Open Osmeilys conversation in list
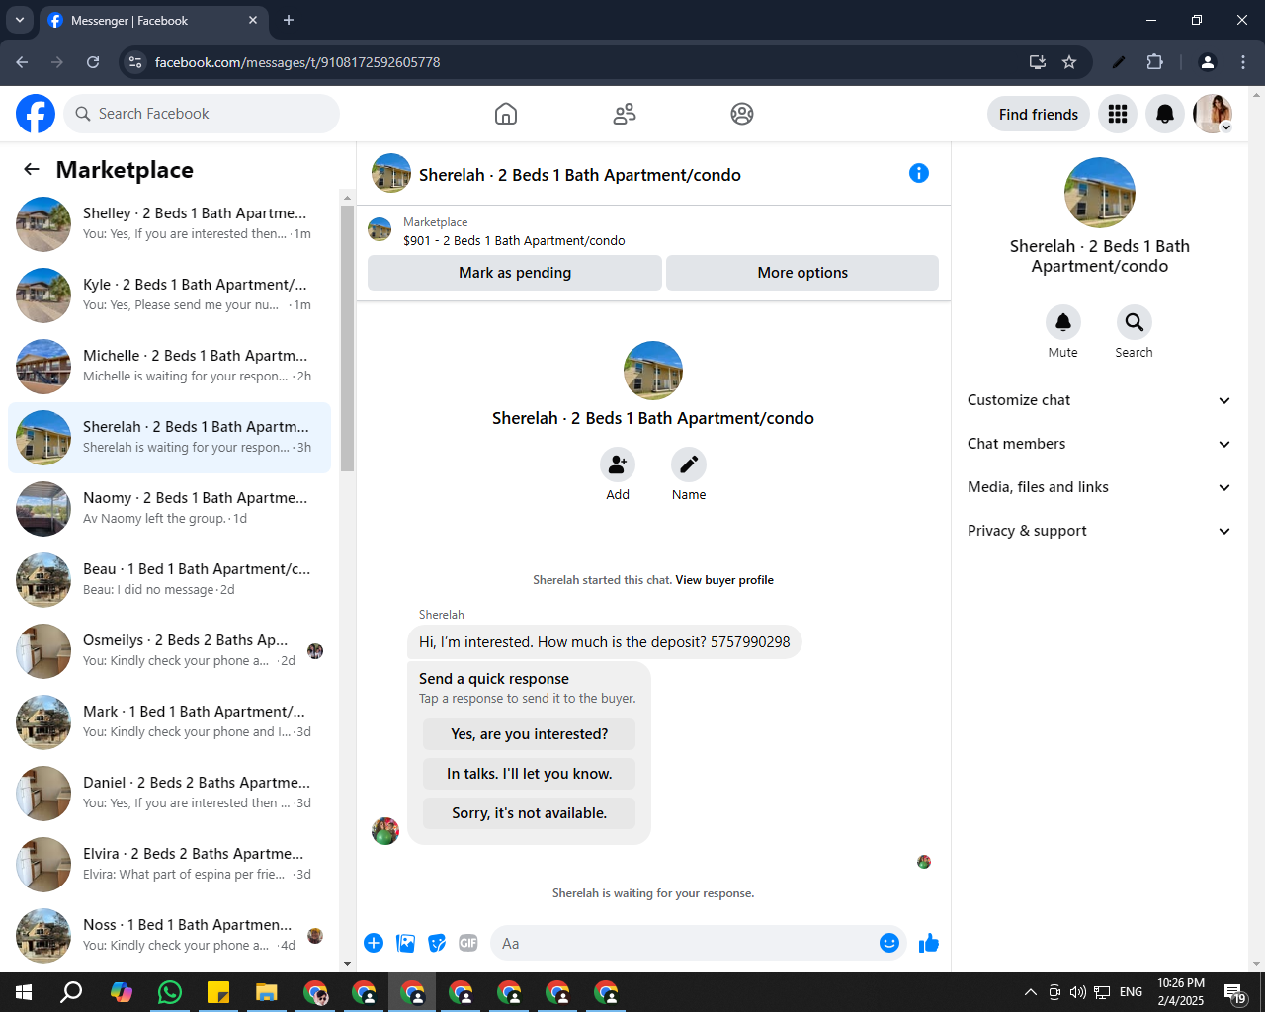This screenshot has height=1012, width=1265. (x=169, y=651)
